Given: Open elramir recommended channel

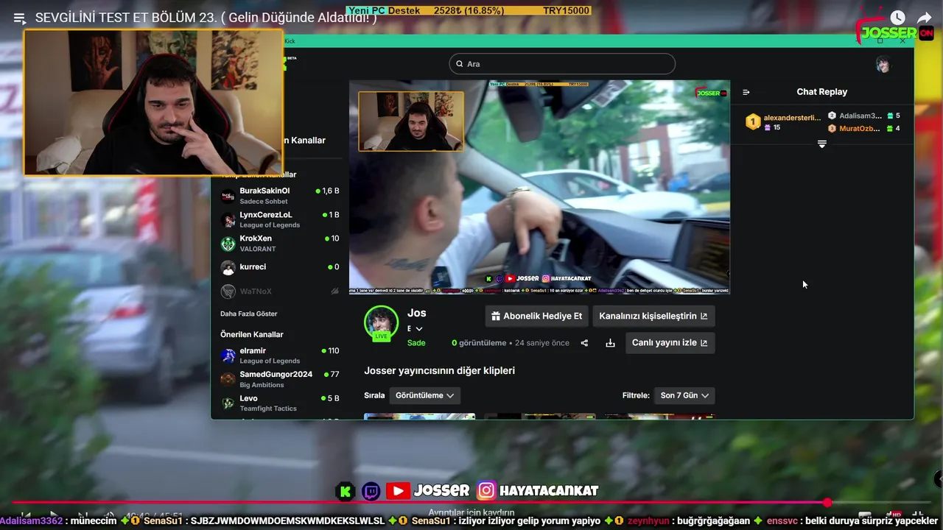Looking at the screenshot, I should click(x=280, y=356).
